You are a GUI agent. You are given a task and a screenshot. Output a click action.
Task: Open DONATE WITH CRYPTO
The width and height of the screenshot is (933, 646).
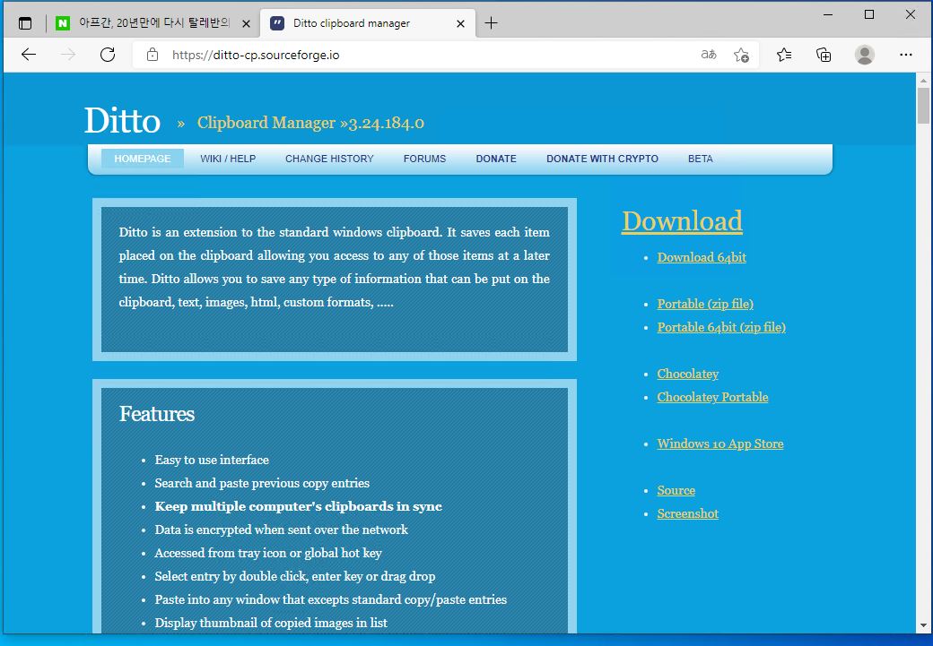(602, 159)
